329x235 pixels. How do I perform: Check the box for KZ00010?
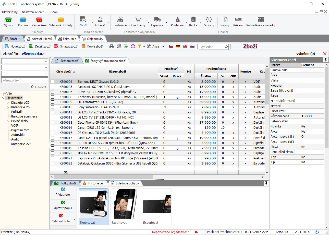tap(52, 107)
